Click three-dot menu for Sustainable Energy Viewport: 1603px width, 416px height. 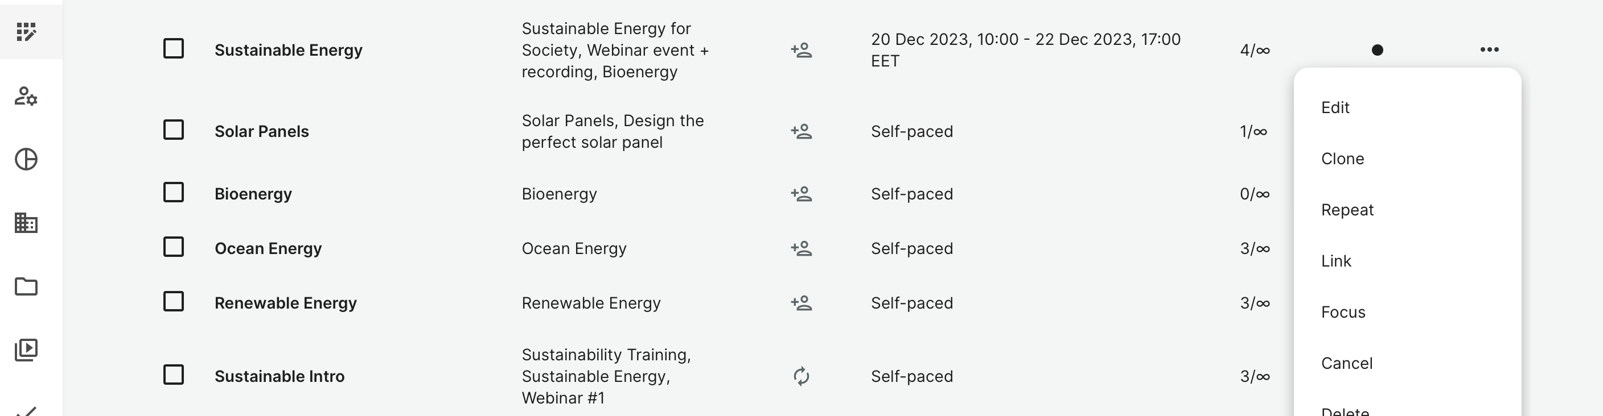pyautogui.click(x=1489, y=49)
